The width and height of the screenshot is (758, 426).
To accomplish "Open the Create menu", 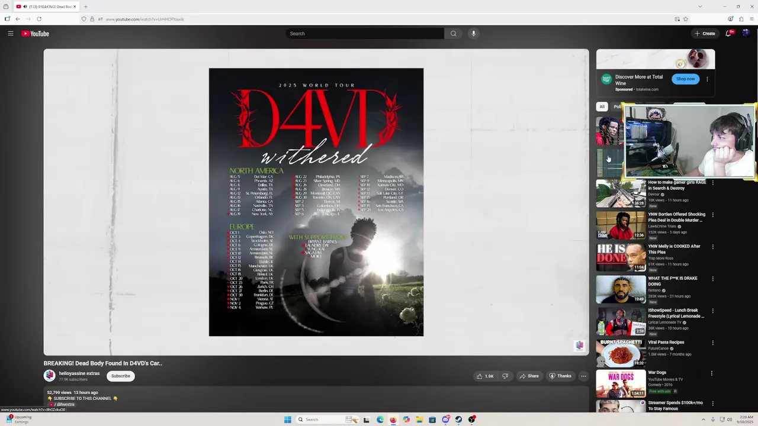I will 705,34.
